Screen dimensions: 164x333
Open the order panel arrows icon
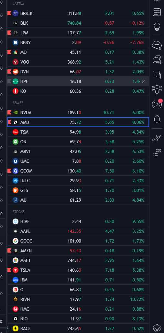tap(157, 138)
